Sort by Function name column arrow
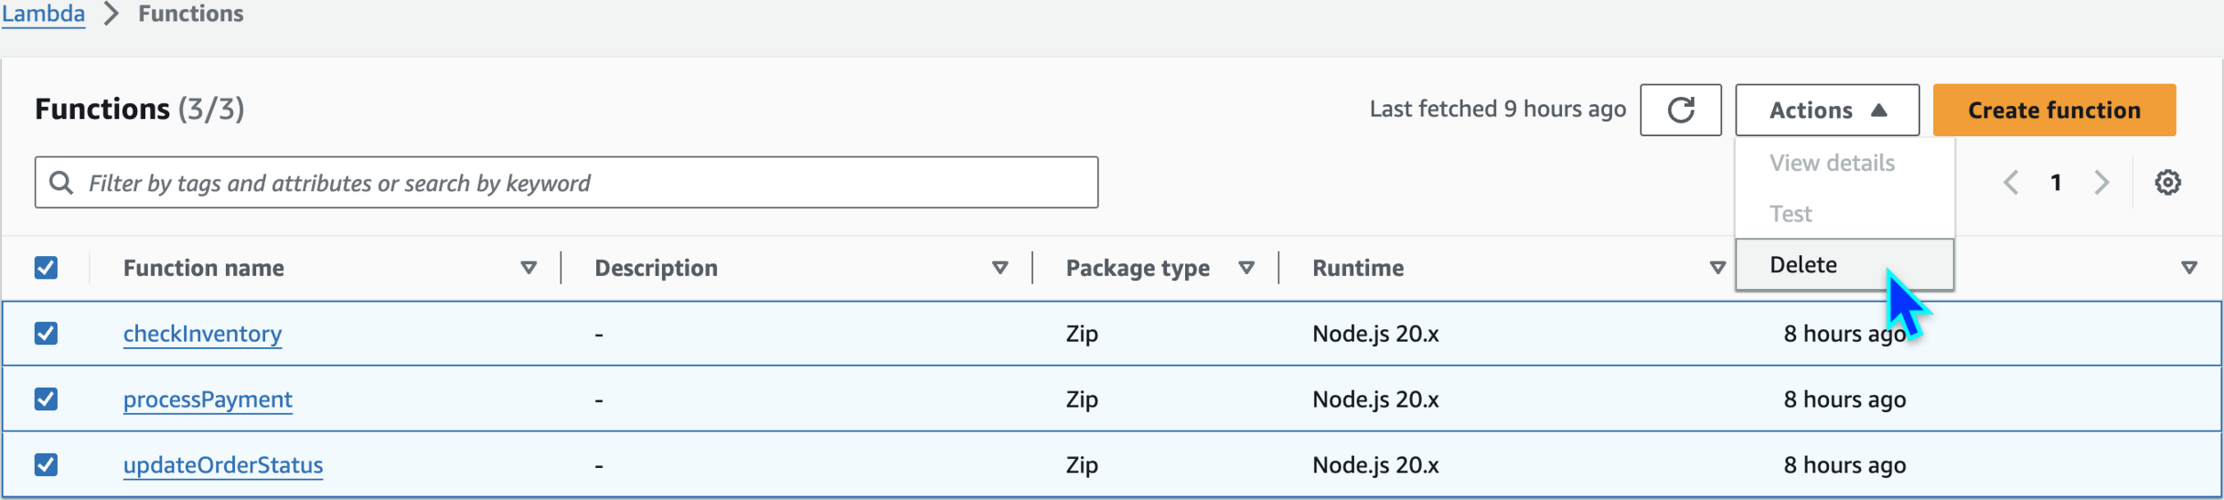 (x=528, y=268)
